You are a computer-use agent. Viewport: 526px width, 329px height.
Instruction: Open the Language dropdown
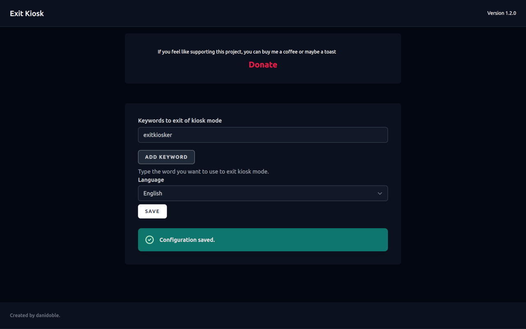pyautogui.click(x=263, y=193)
